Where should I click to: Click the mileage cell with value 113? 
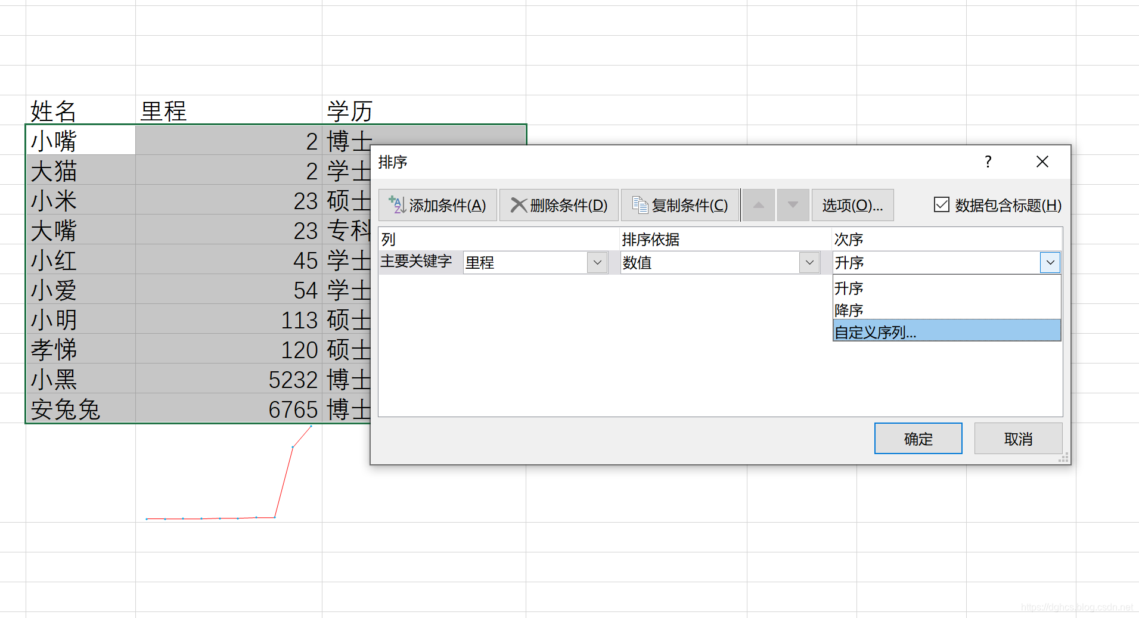[x=228, y=319]
